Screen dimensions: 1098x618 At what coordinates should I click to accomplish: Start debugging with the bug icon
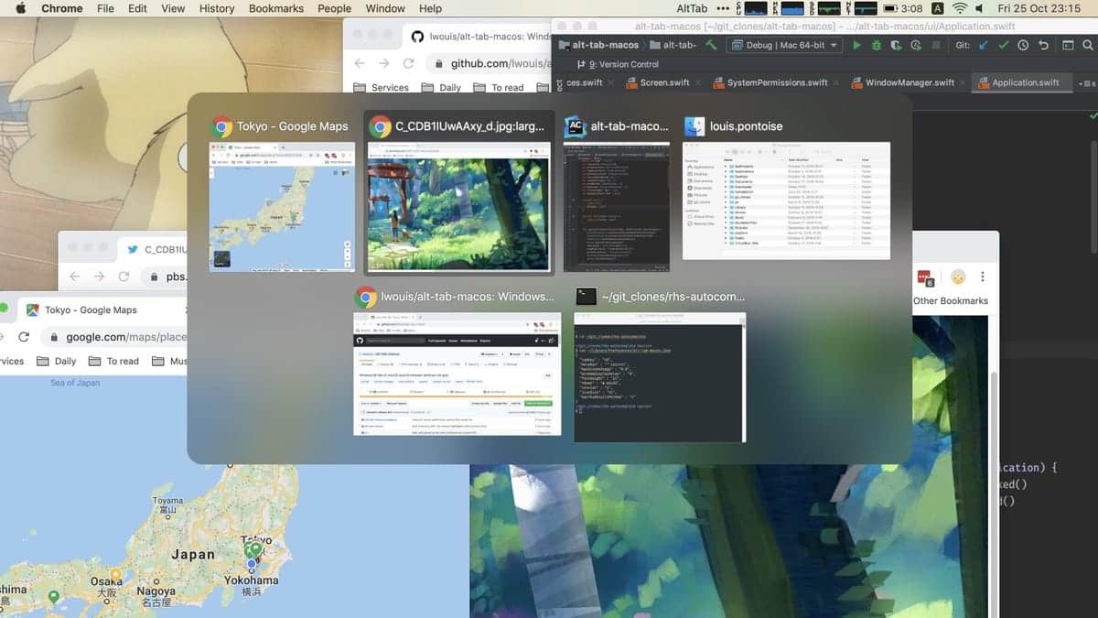click(x=877, y=45)
